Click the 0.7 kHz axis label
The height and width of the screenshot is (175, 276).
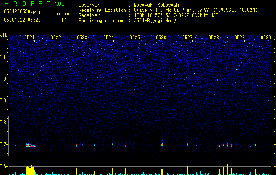click(x=4, y=144)
